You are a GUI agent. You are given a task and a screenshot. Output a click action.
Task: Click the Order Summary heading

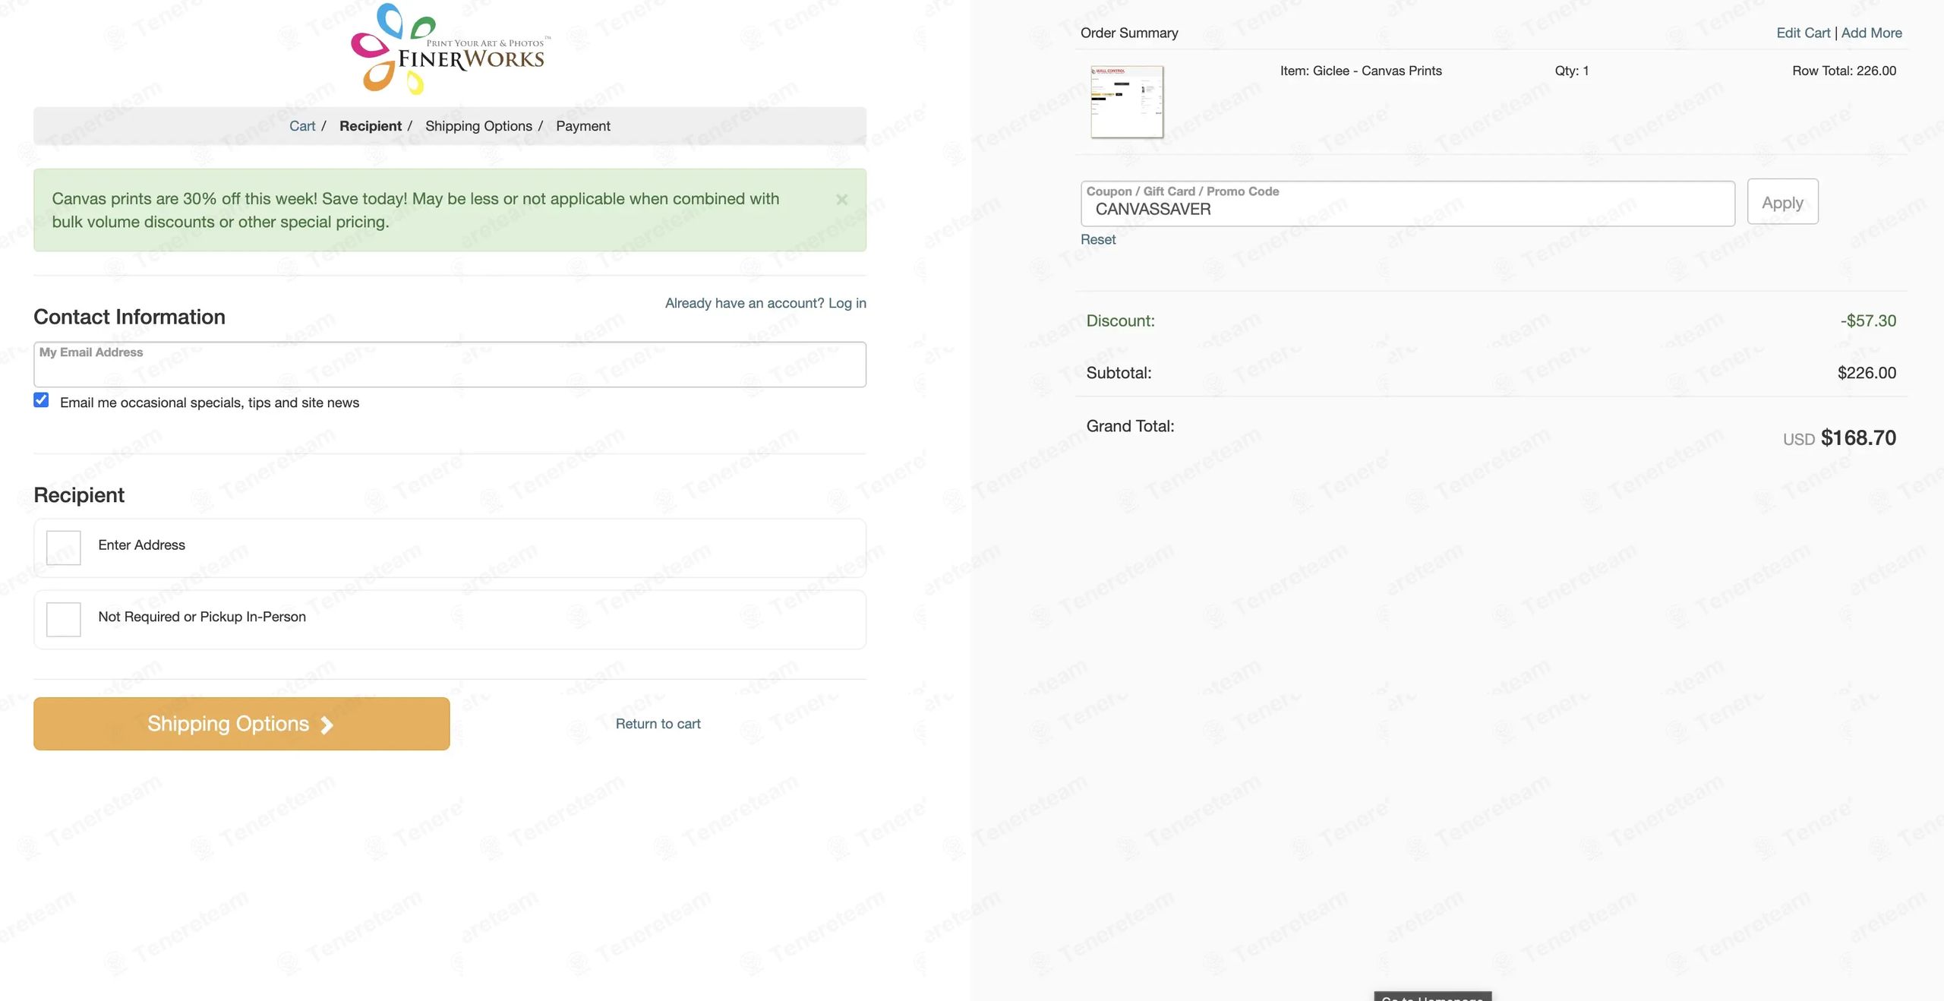[1129, 33]
